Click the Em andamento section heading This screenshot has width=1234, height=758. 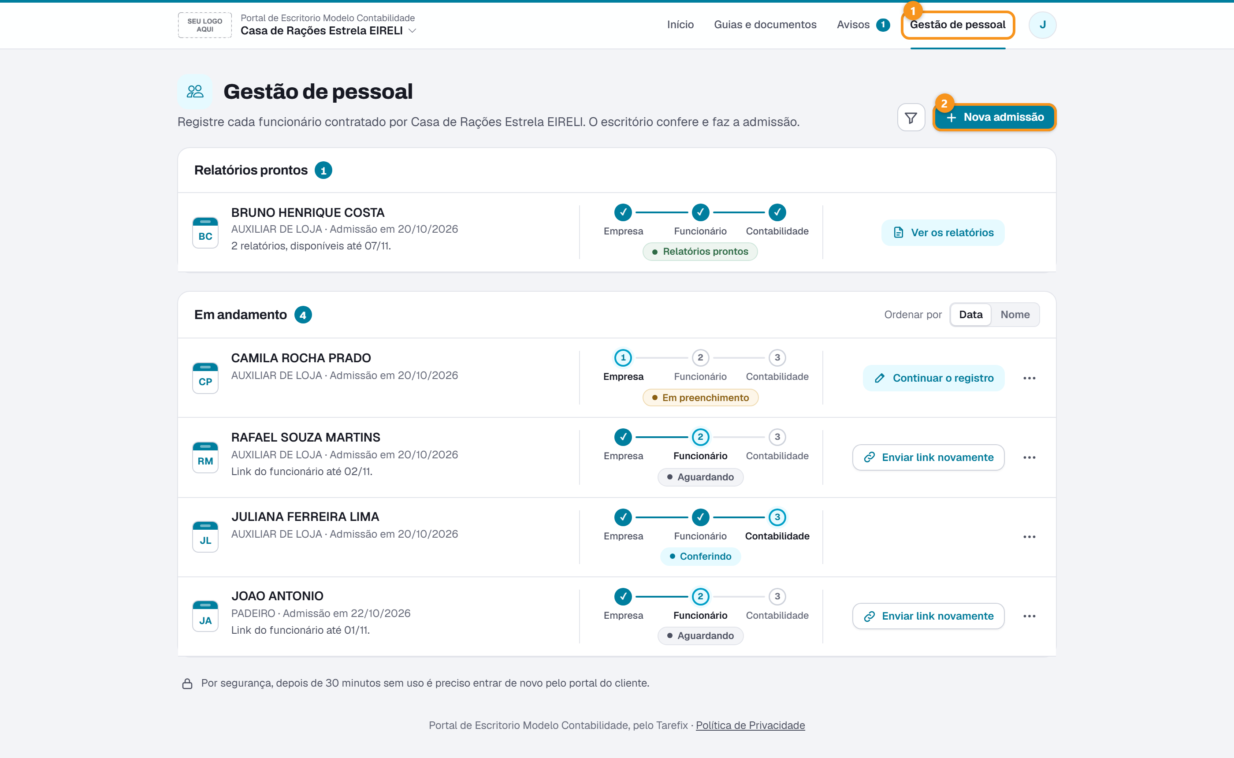coord(241,315)
